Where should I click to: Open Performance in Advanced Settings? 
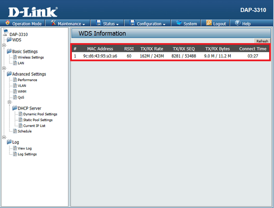(27, 80)
